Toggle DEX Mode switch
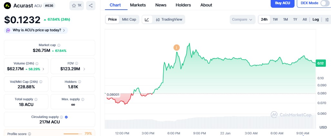This screenshot has width=331, height=136. pyautogui.click(x=325, y=3)
